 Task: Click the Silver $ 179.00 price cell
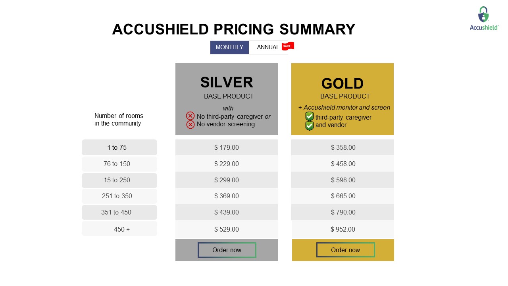click(x=227, y=147)
